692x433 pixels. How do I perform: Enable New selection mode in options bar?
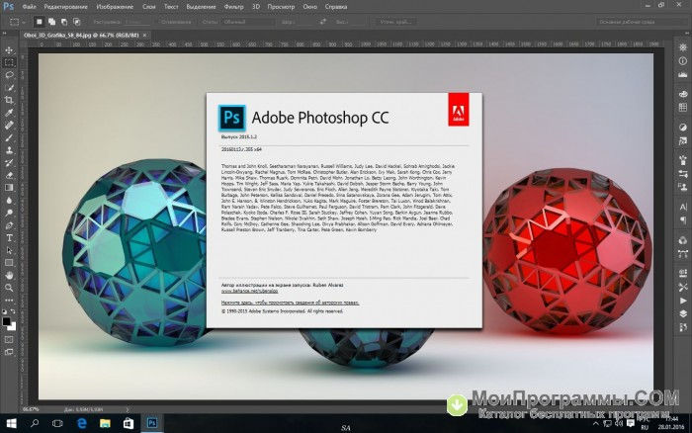40,21
